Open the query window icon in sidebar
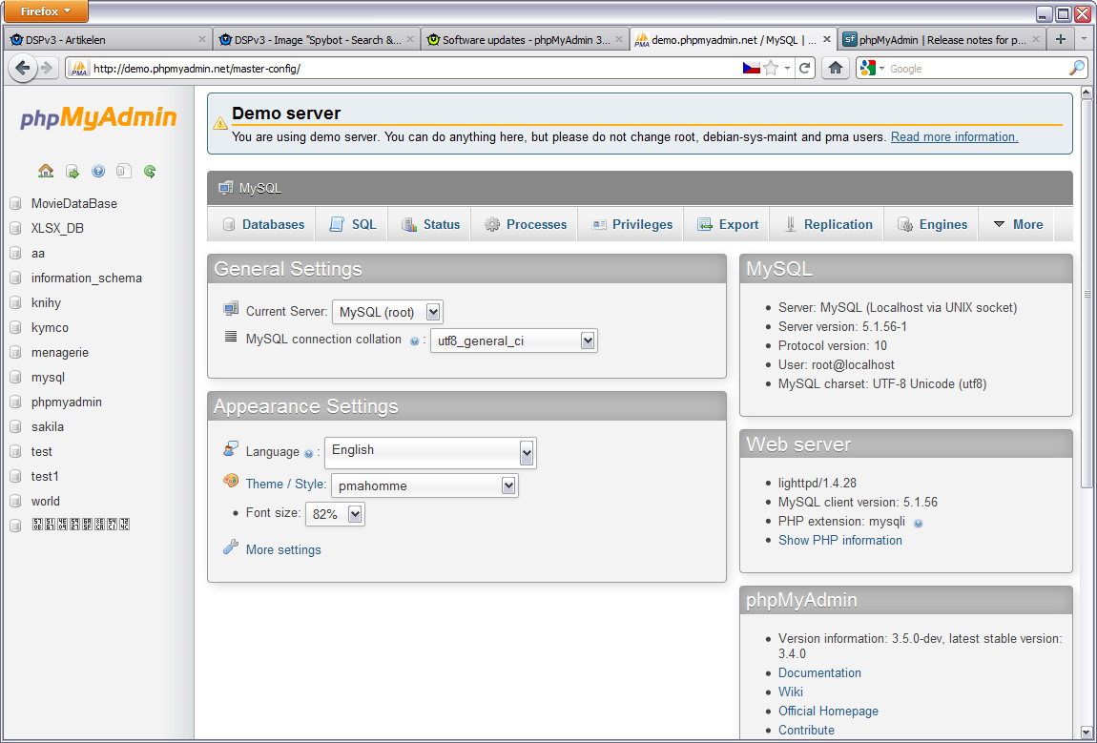Viewport: 1097px width, 743px height. click(x=72, y=172)
